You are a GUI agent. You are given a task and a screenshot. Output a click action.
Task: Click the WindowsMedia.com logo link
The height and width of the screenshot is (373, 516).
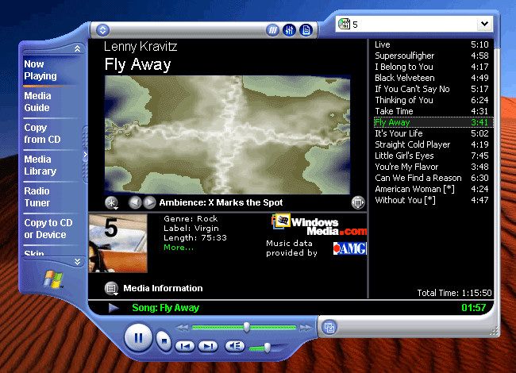coord(319,226)
